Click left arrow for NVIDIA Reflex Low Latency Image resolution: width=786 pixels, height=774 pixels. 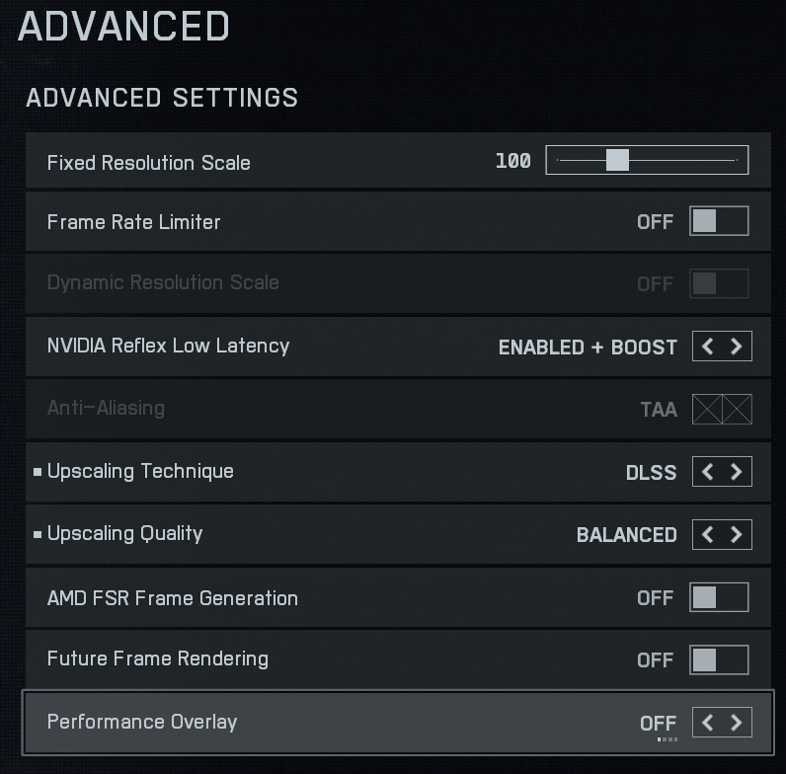(708, 347)
